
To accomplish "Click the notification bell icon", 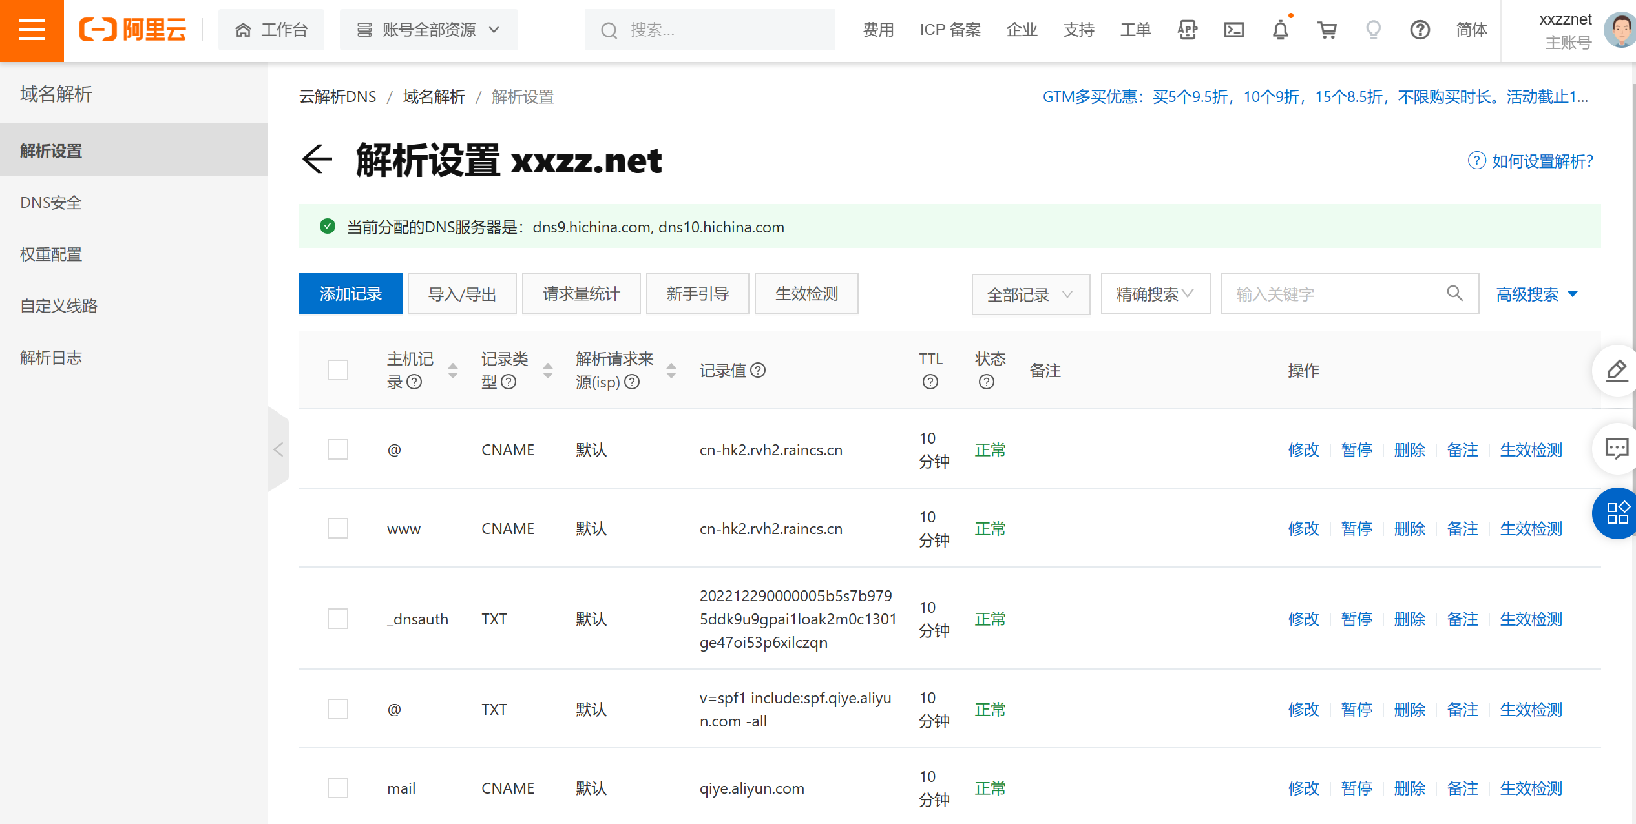I will coord(1280,30).
